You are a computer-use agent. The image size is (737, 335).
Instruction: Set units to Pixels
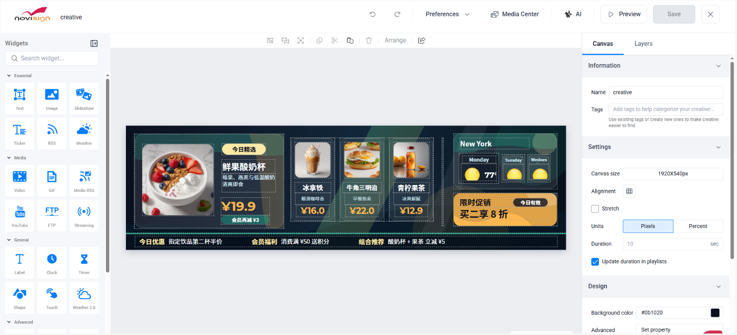pyautogui.click(x=648, y=226)
